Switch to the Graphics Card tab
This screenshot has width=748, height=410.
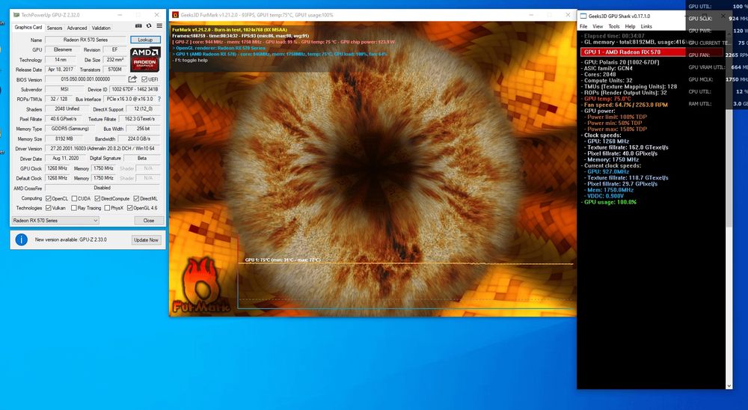[x=28, y=27]
